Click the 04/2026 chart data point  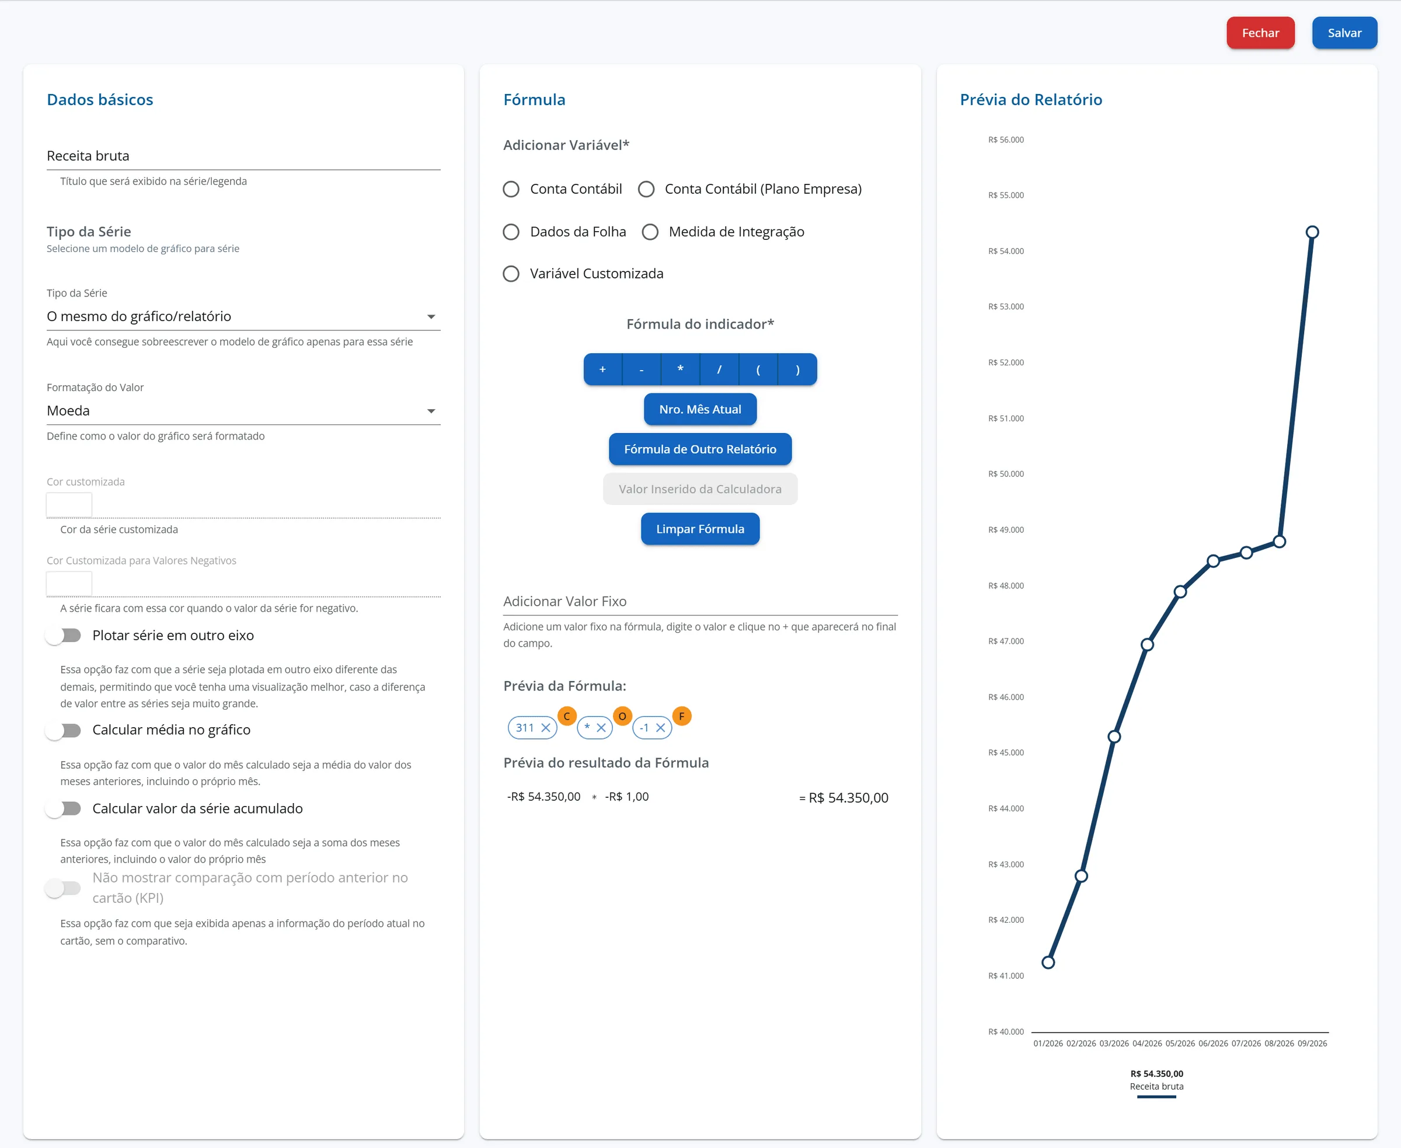click(x=1147, y=644)
